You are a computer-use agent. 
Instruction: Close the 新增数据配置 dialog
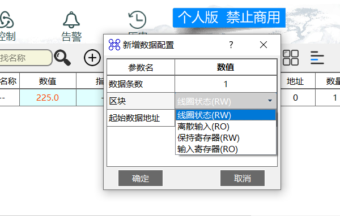click(x=263, y=45)
